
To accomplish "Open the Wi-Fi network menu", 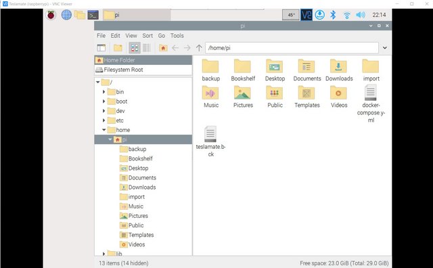I will (x=346, y=15).
